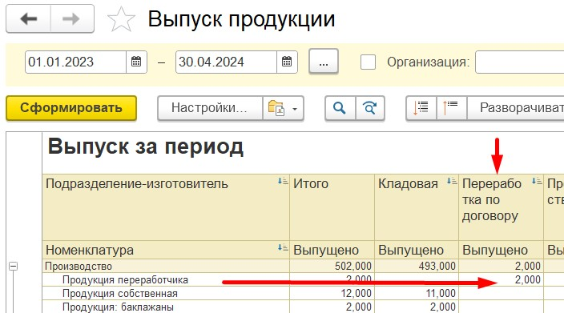The height and width of the screenshot is (313, 564).
Task: Open calendar for start date 01.01.2023
Action: coord(136,62)
